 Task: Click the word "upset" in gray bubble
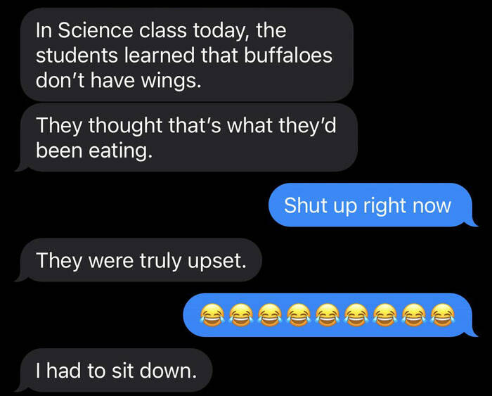pos(216,261)
